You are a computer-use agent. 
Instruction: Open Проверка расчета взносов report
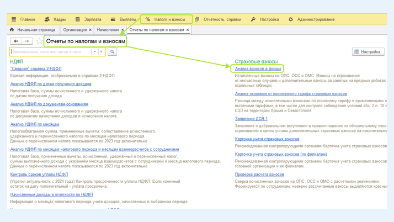(x=259, y=174)
